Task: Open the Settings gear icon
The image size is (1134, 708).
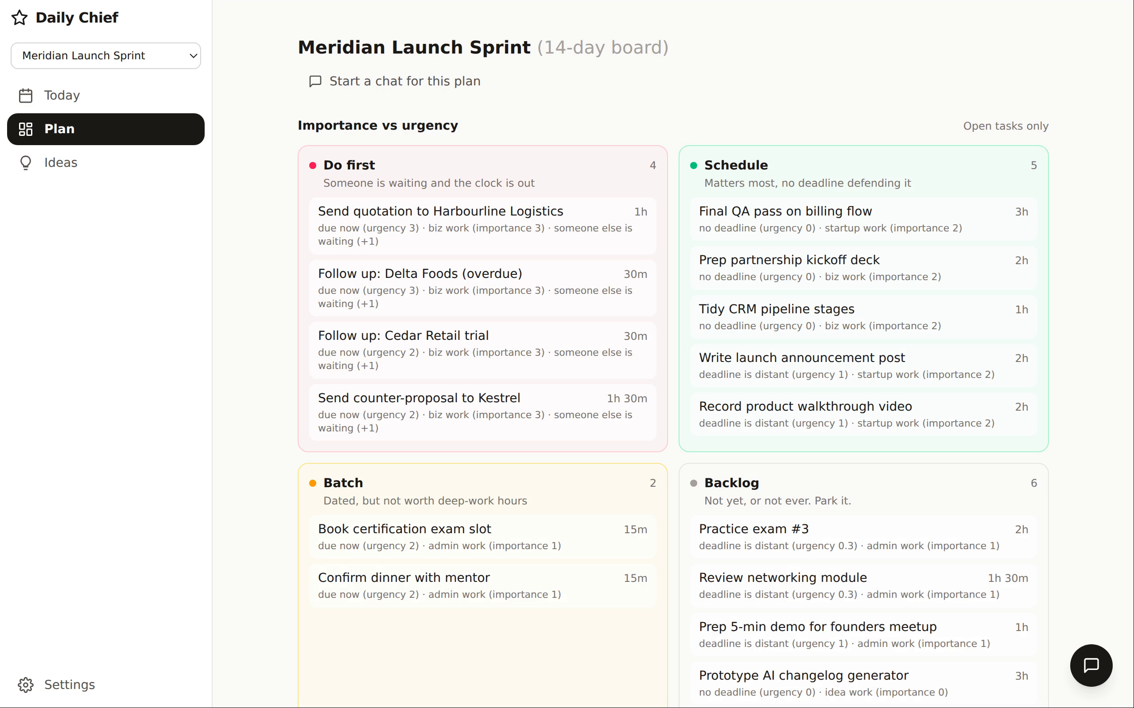Action: (x=25, y=685)
